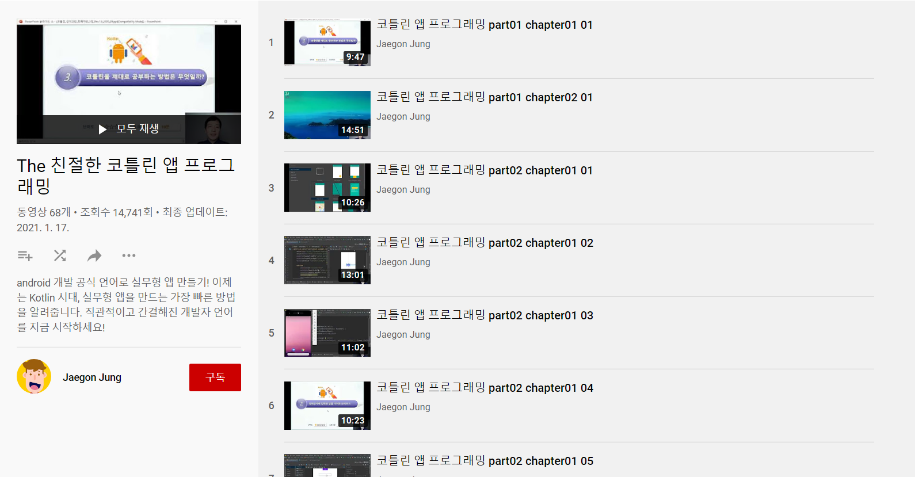Viewport: 915px width, 477px height.
Task: Click the save playlist icon
Action: pyautogui.click(x=25, y=255)
